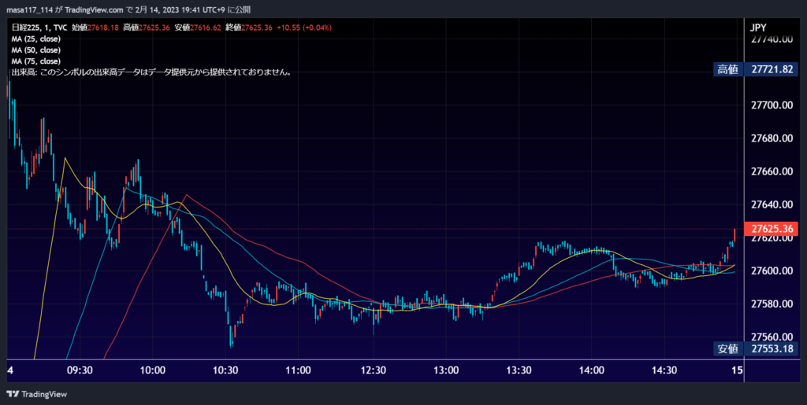Click the 13:30 time axis label
The image size is (807, 405).
[x=519, y=370]
